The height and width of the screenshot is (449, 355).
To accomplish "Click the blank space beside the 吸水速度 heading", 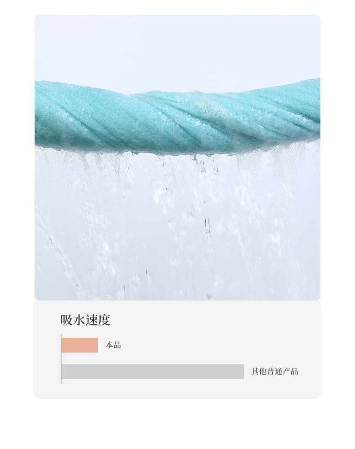I will (215, 320).
